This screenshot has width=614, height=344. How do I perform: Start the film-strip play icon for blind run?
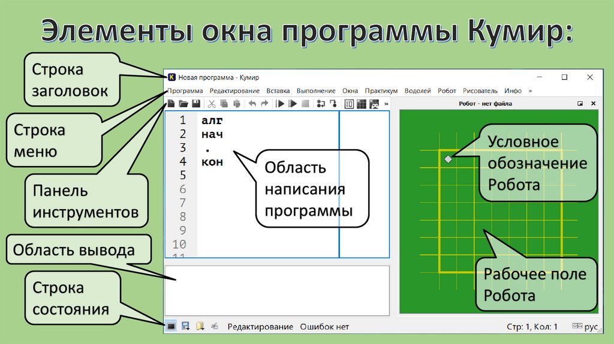(293, 104)
